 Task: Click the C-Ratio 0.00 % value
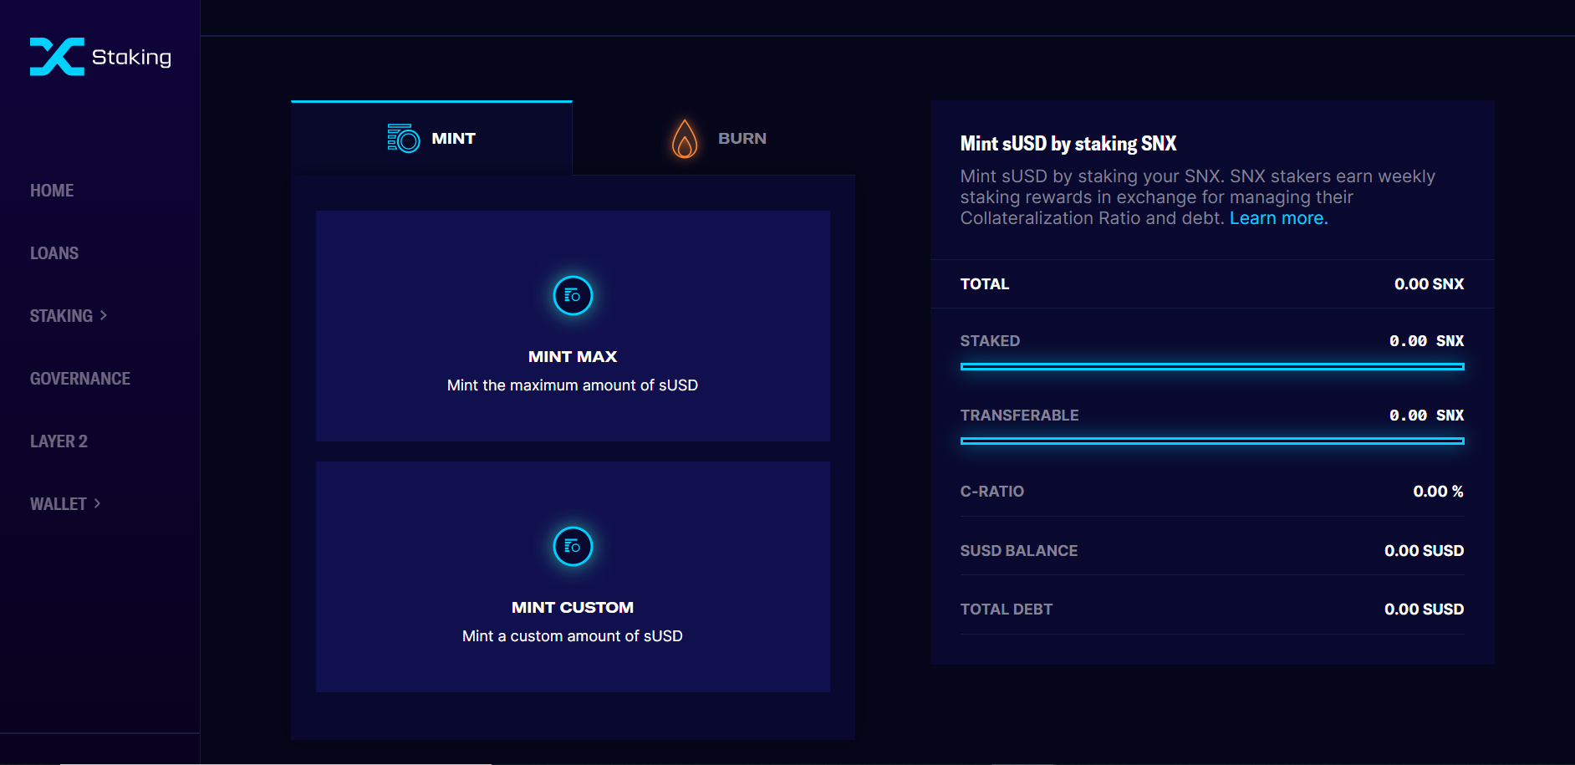[1439, 492]
